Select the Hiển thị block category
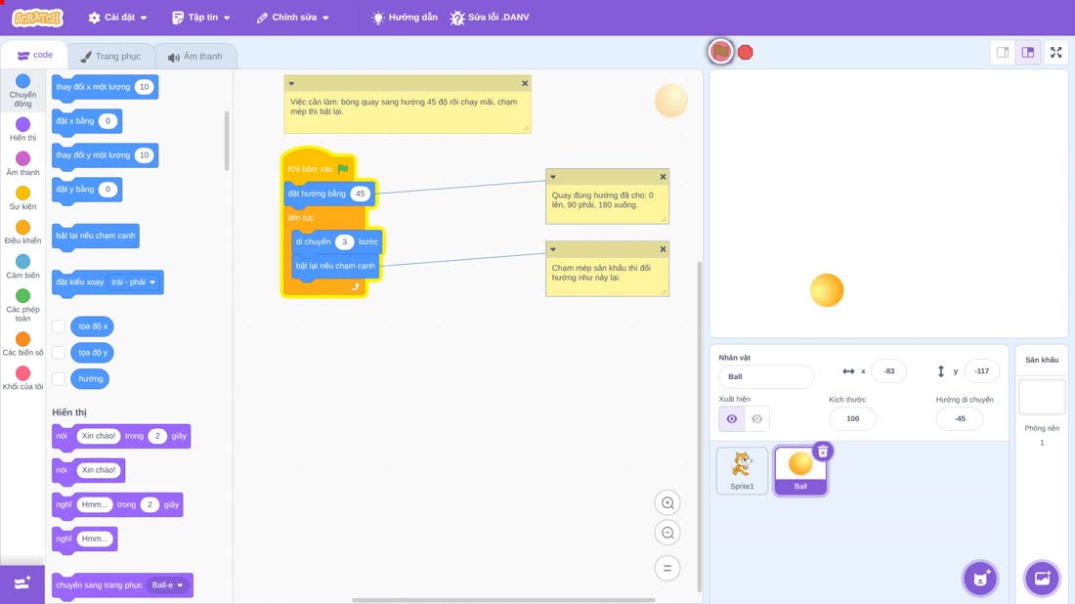This screenshot has width=1075, height=604. [x=22, y=129]
